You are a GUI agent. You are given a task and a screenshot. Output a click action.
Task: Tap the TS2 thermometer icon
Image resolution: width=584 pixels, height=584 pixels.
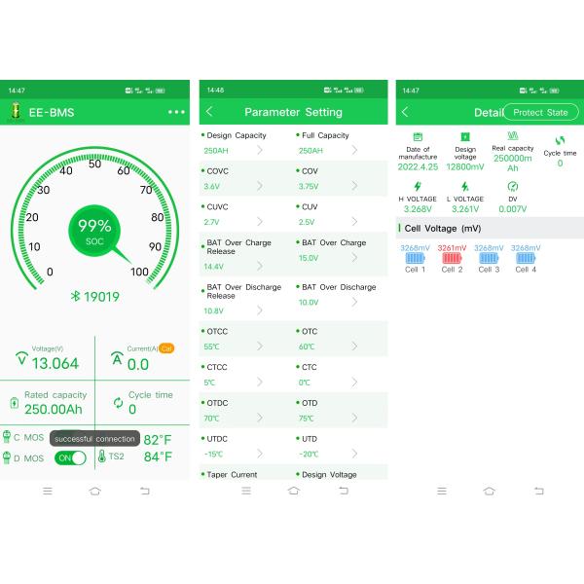(x=102, y=456)
